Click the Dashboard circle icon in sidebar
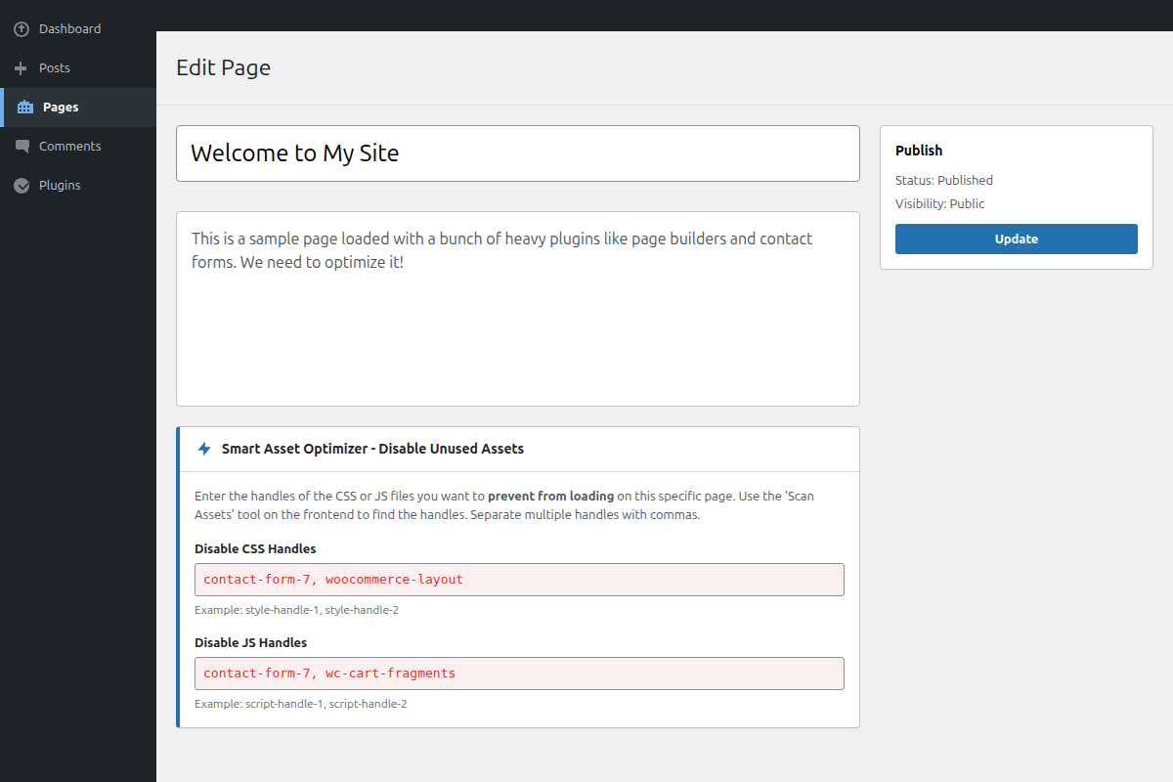1173x782 pixels. (20, 28)
